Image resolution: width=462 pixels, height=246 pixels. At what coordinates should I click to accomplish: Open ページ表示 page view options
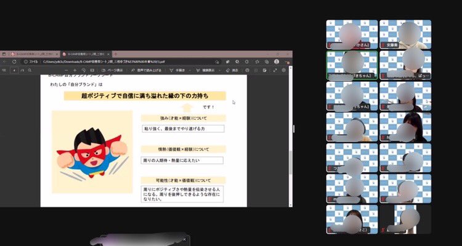112,70
